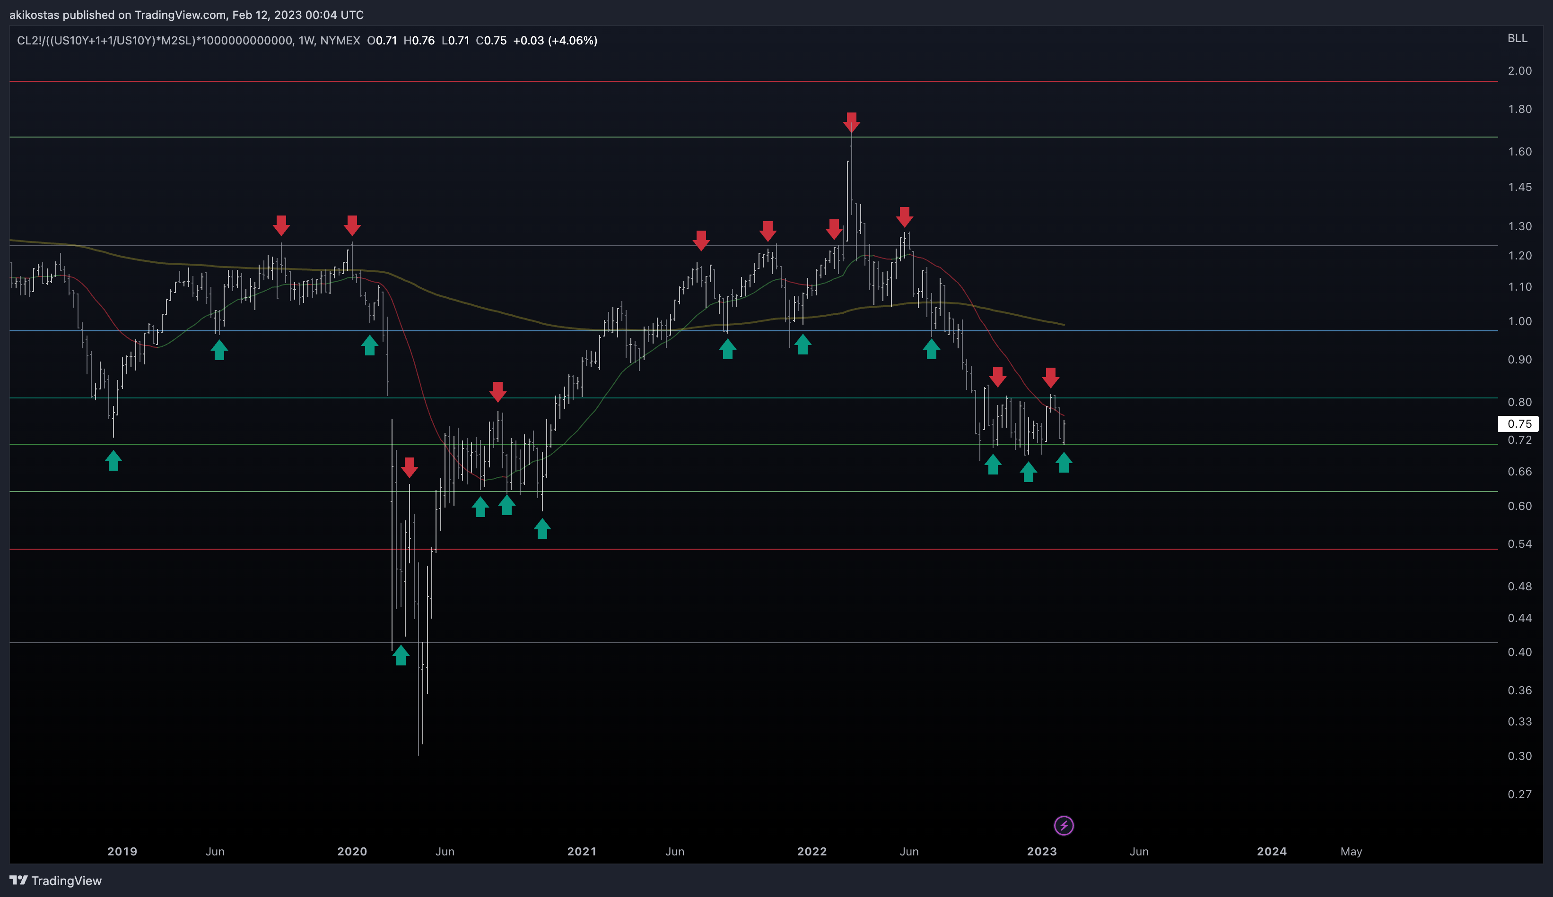Open the symbol formula CL2!/((US10Y+1+1/US10Y)*M2SL)
Screen dimensions: 1553x897
tap(155, 41)
